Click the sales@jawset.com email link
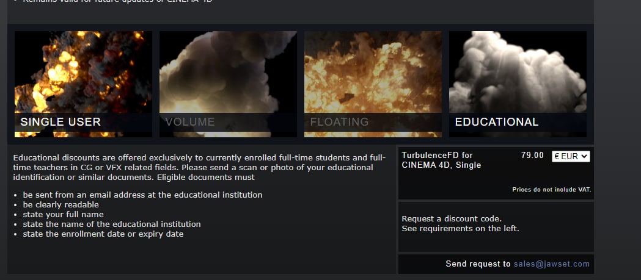The height and width of the screenshot is (280, 641). [551, 264]
